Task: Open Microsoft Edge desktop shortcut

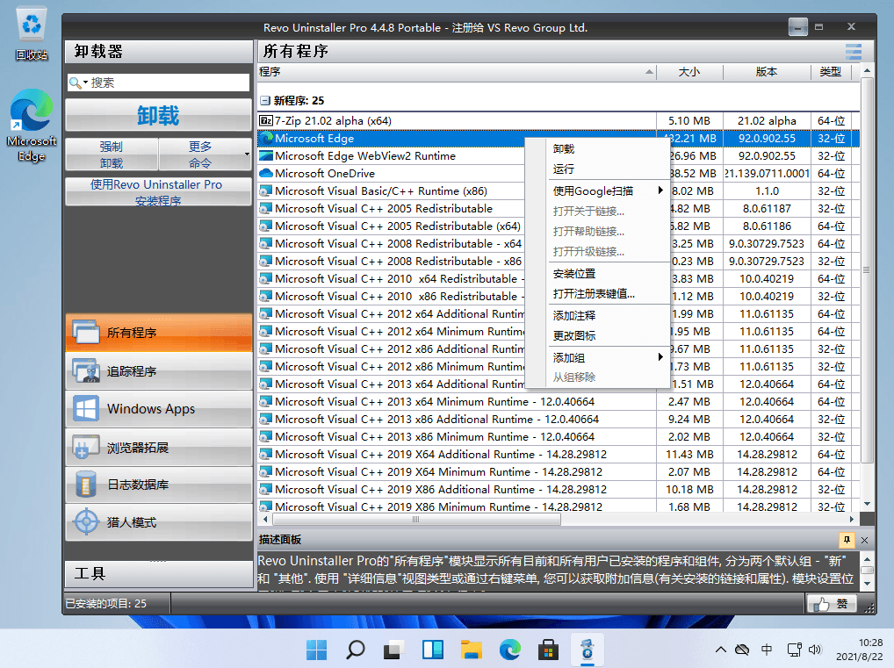Action: coord(32,126)
